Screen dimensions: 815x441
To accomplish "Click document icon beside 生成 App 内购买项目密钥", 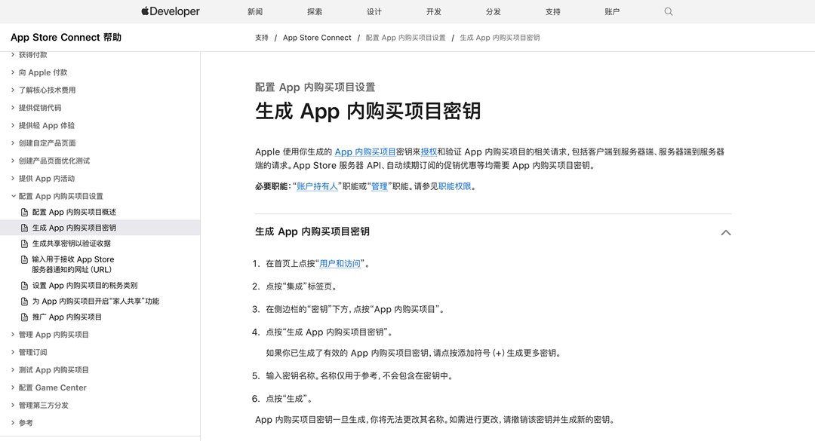I will coord(24,228).
